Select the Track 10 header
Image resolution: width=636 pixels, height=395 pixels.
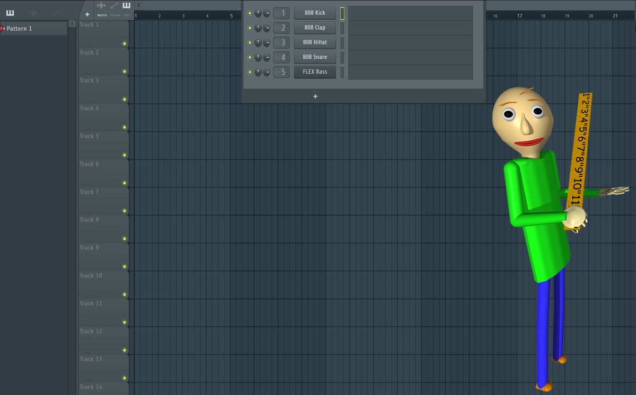click(x=103, y=284)
